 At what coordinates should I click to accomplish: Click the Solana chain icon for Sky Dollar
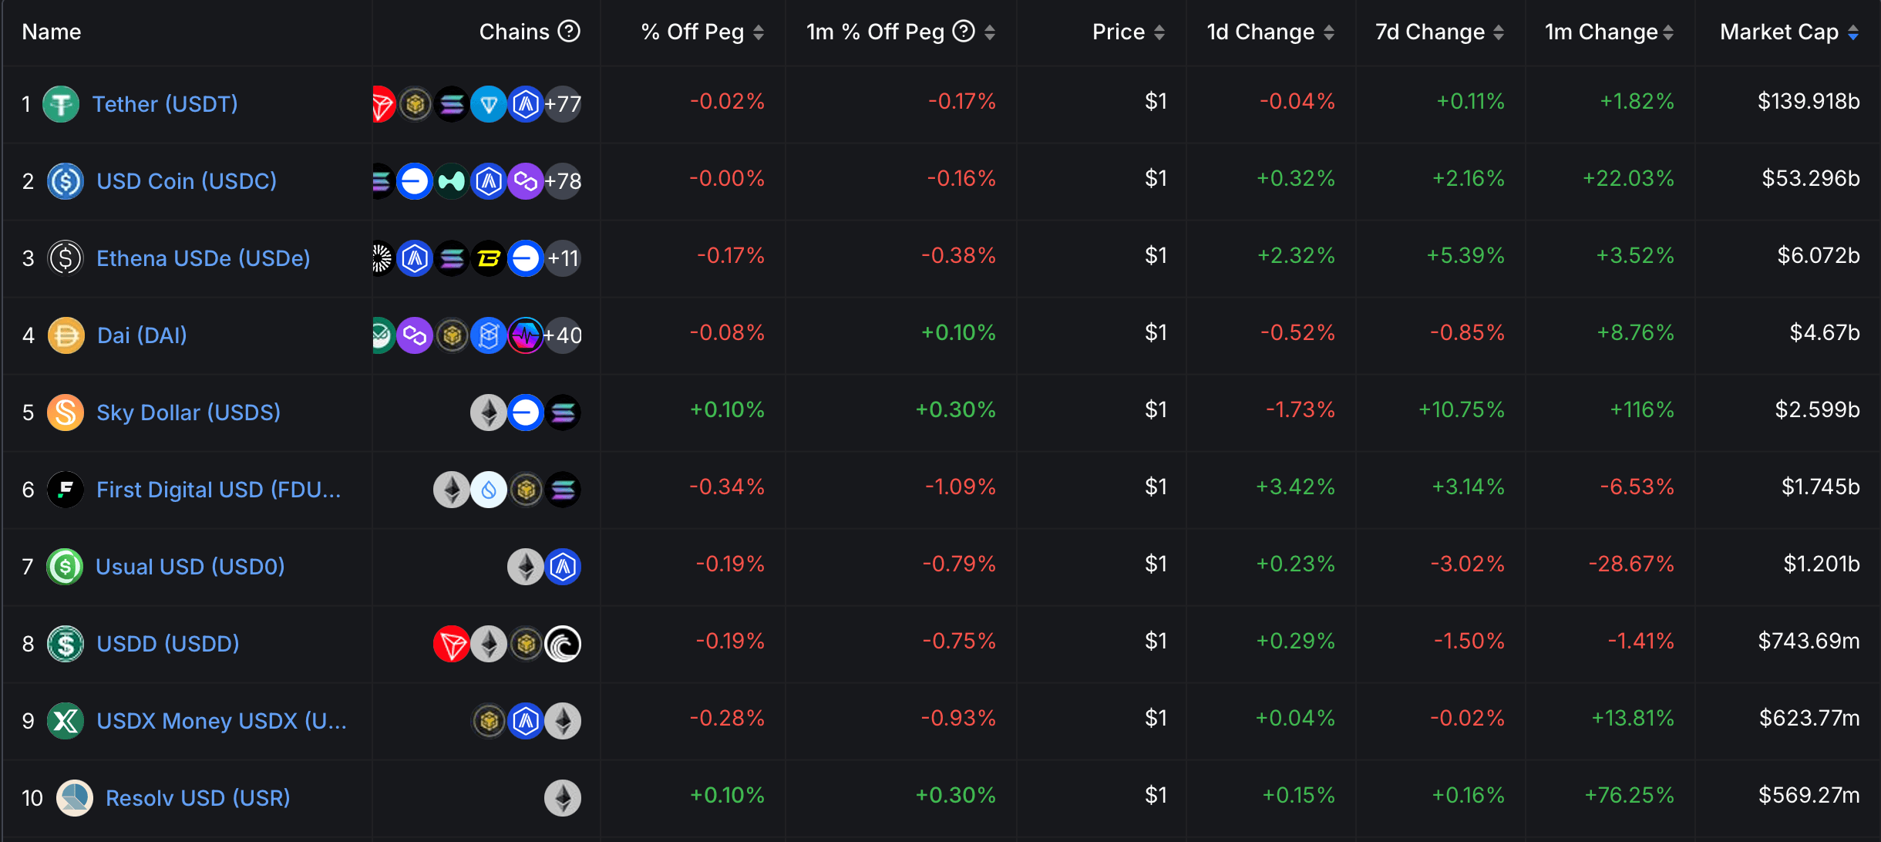click(x=563, y=413)
